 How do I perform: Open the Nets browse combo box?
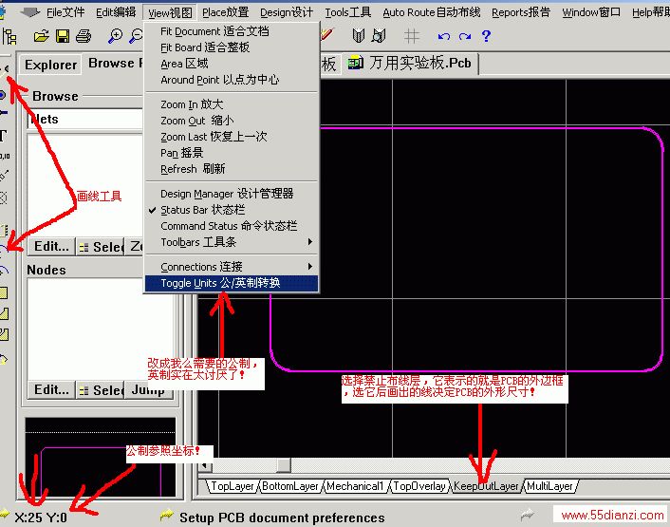85,120
